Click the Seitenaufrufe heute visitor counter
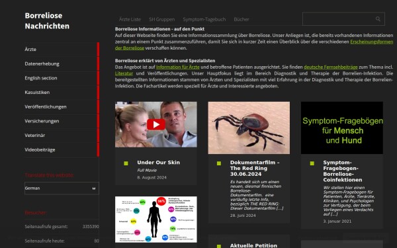Viewport: 397px width, 248px height. click(x=62, y=241)
